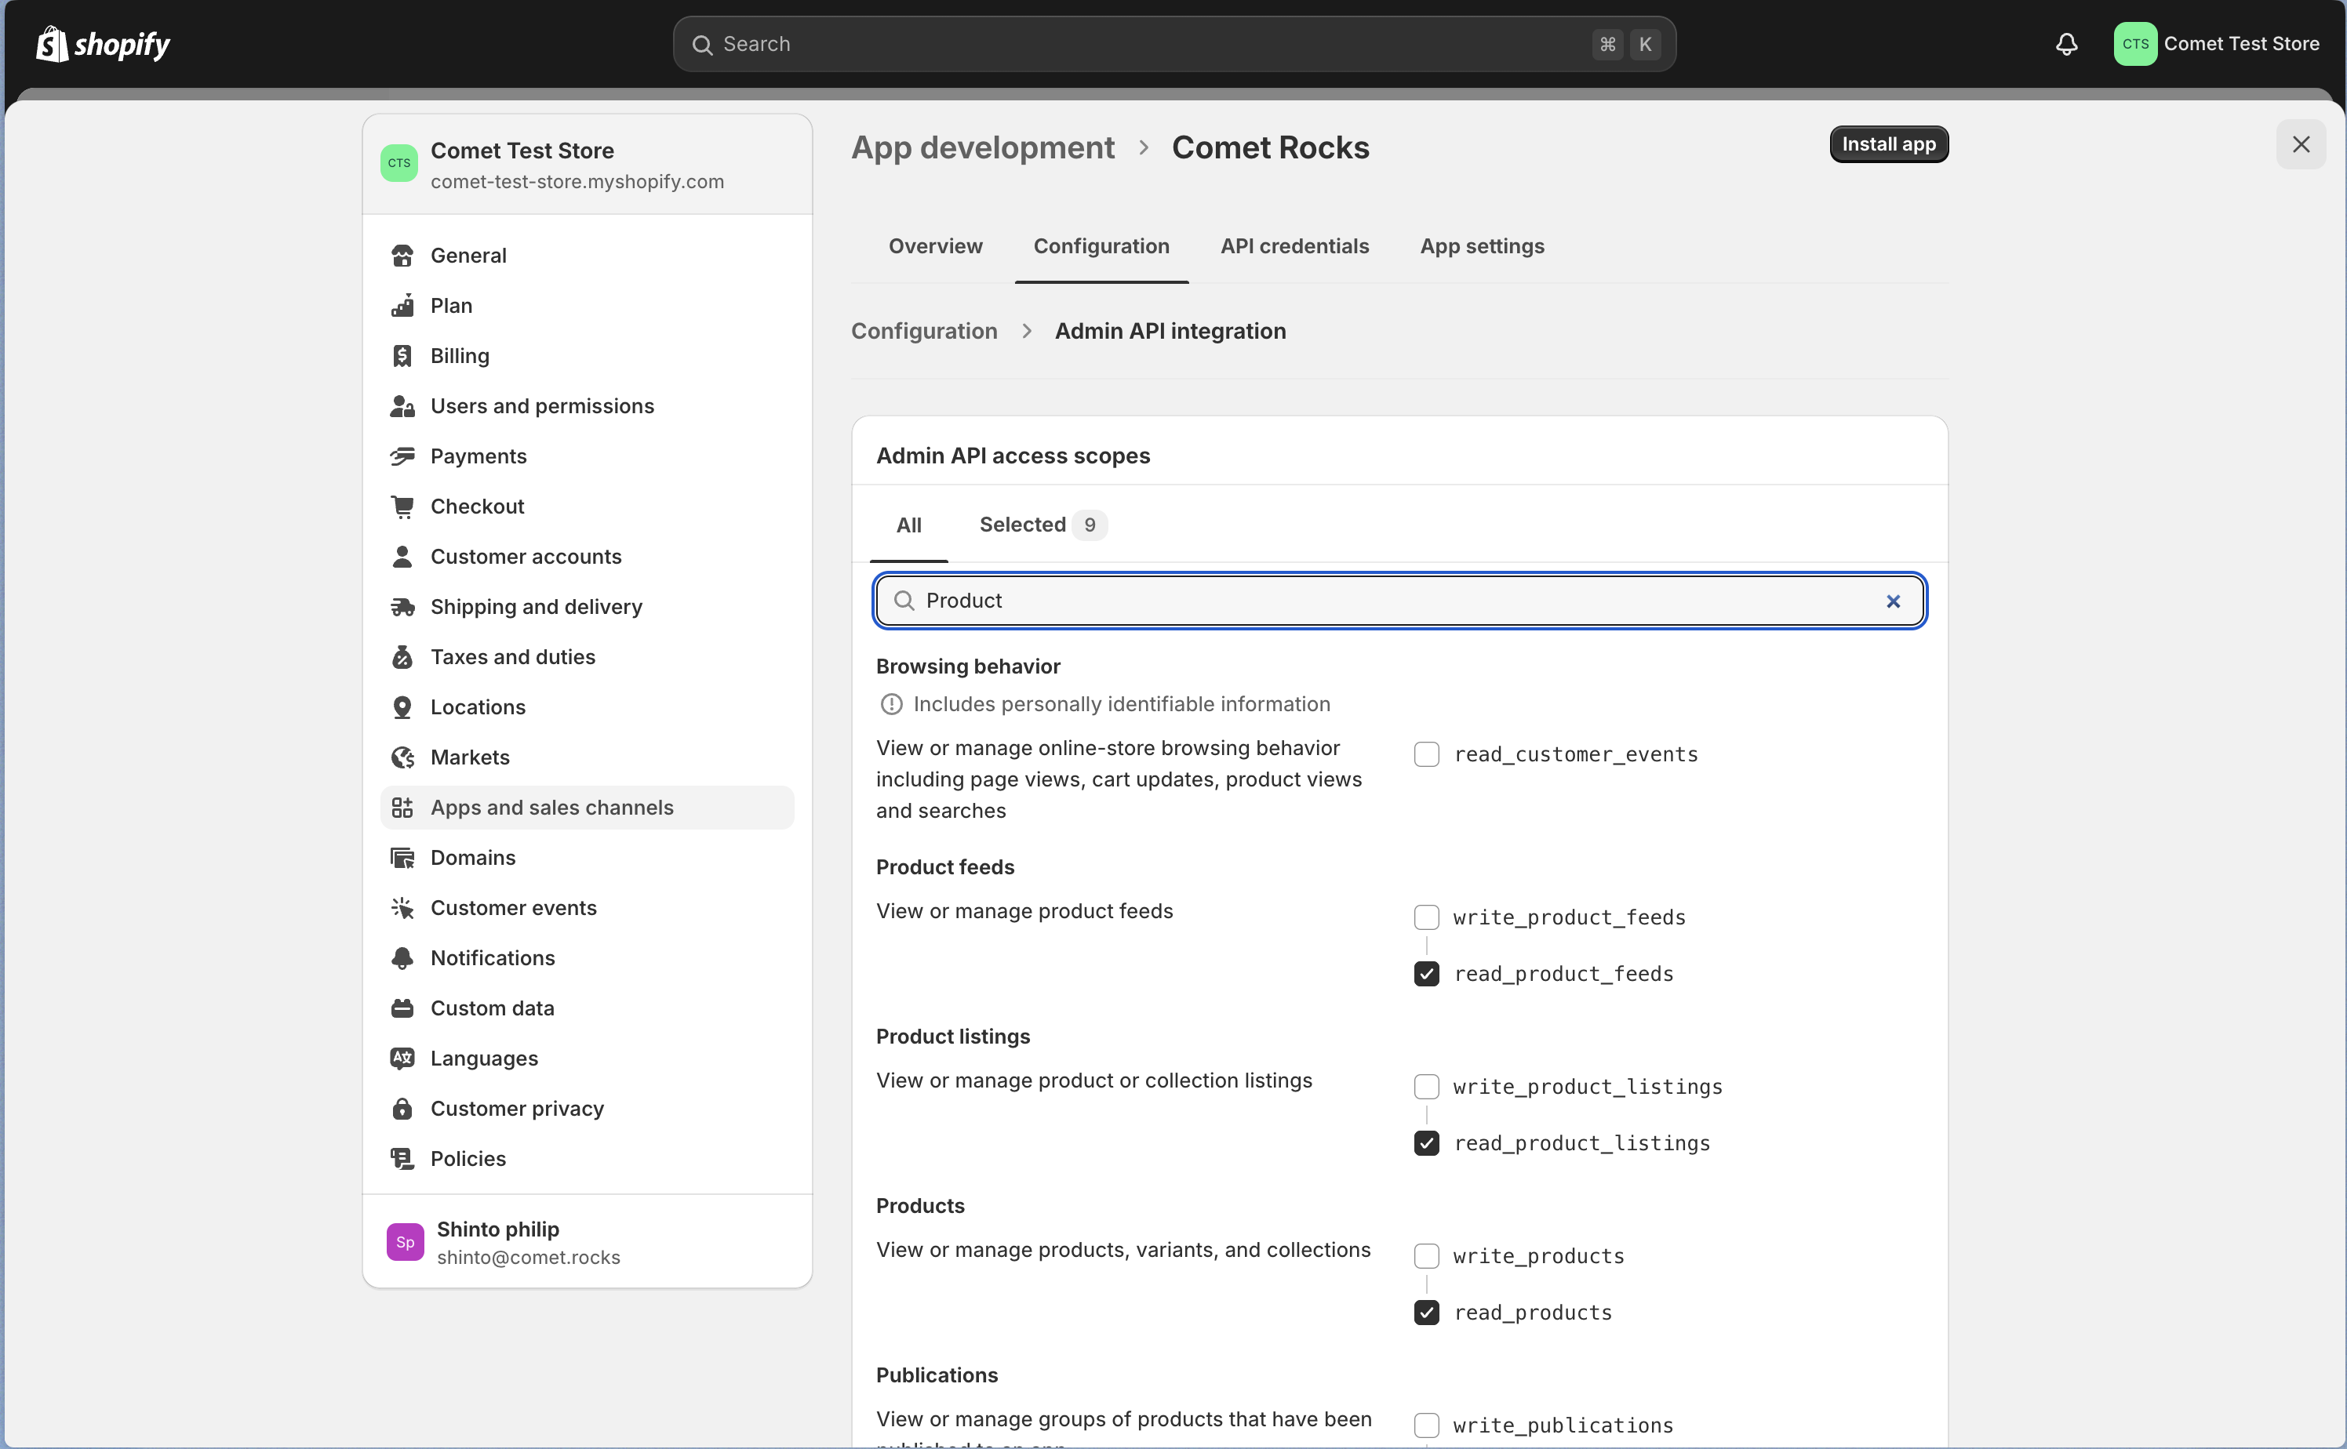Screen dimensions: 2347x1449
Task: Enable the read_customer_events scope checkbox
Action: (1427, 754)
